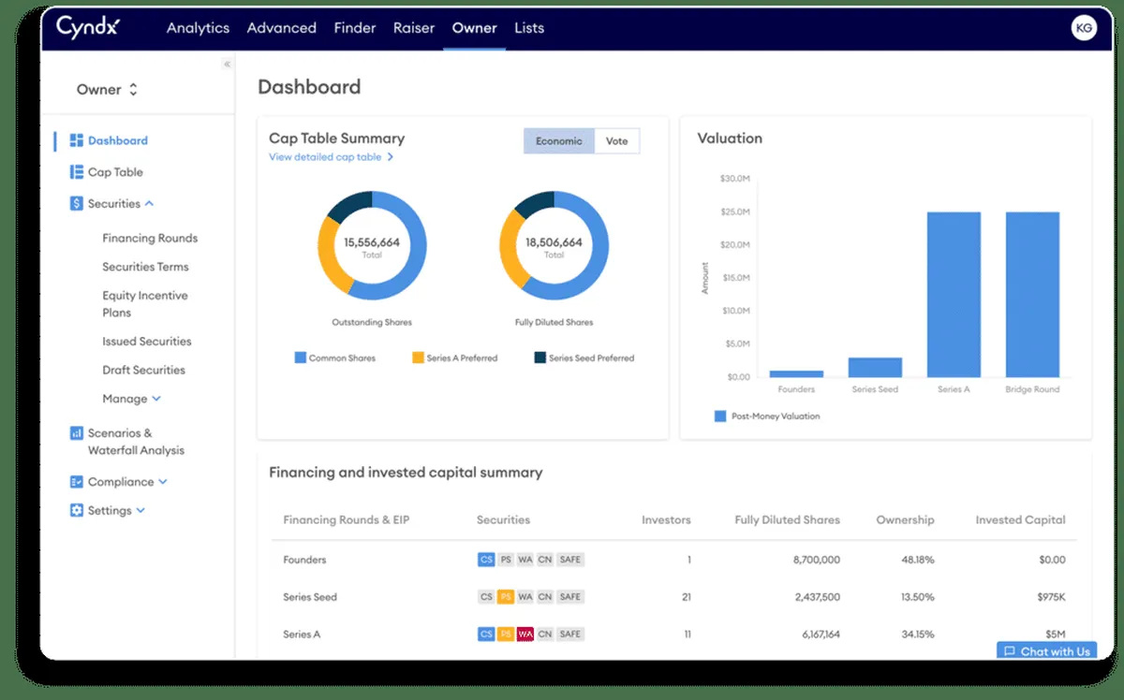1124x700 pixels.
Task: Click the Cap Table sidebar icon
Action: click(x=77, y=172)
